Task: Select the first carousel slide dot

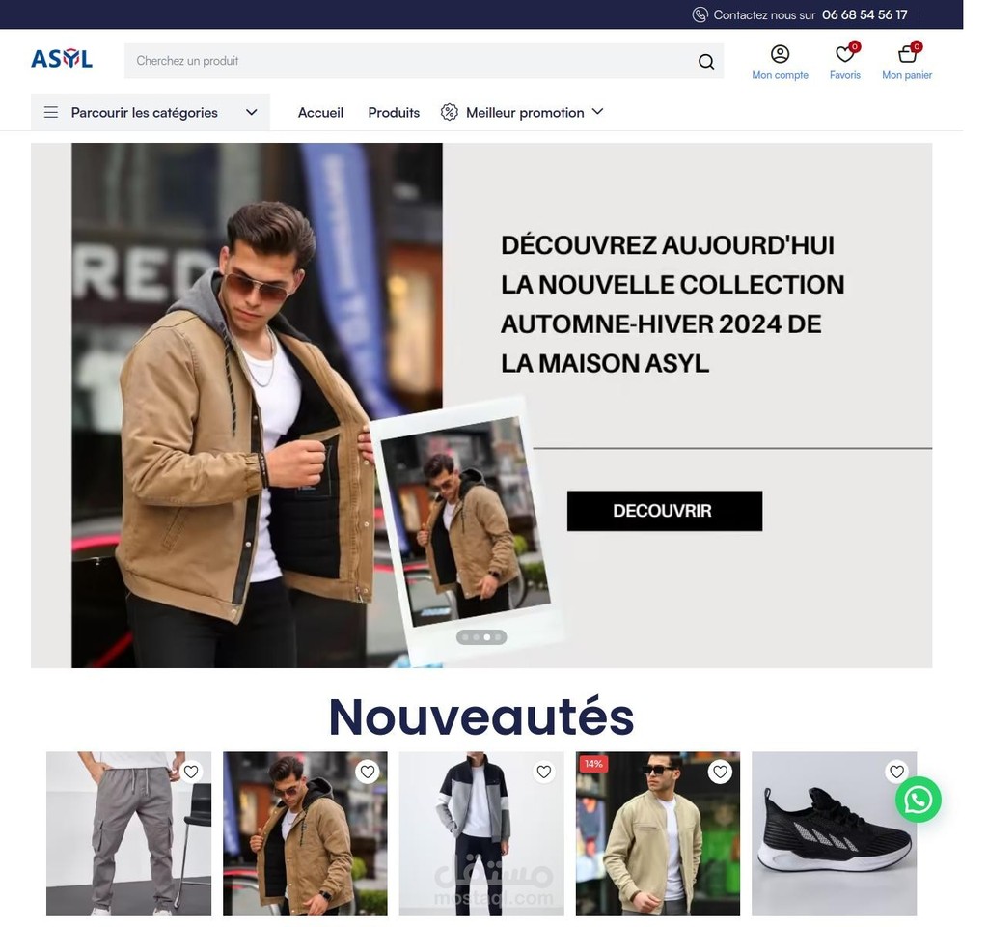Action: coord(466,637)
